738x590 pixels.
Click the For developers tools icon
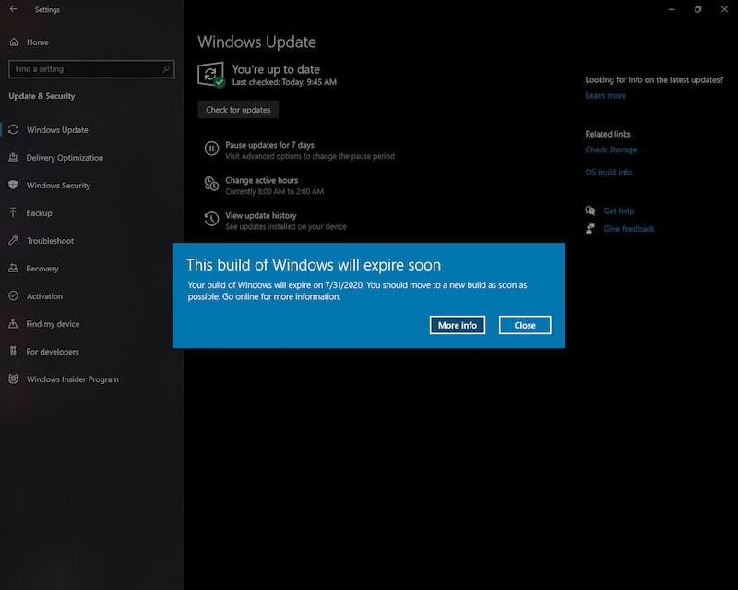click(x=13, y=351)
